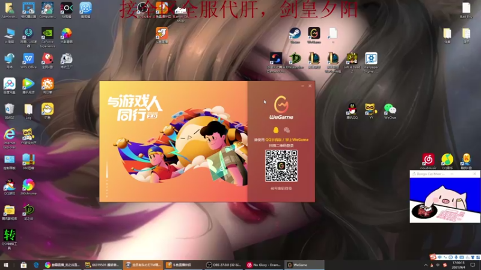
Task: Open 斗鱼直播 orange shortcut
Action: pos(162,35)
